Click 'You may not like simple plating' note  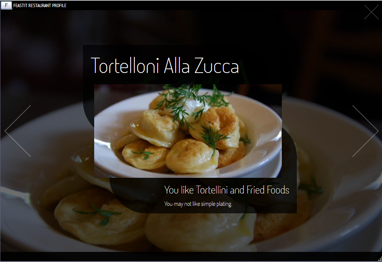[x=198, y=204]
